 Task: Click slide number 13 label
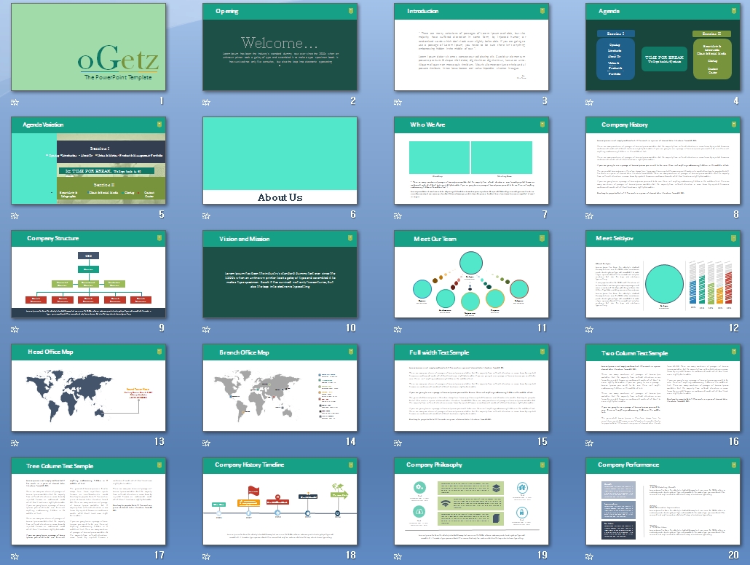tap(159, 441)
